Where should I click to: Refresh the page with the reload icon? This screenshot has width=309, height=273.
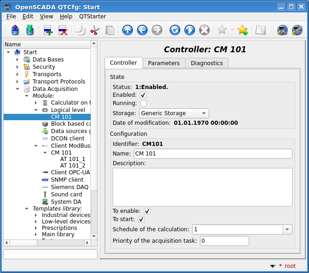point(175,30)
